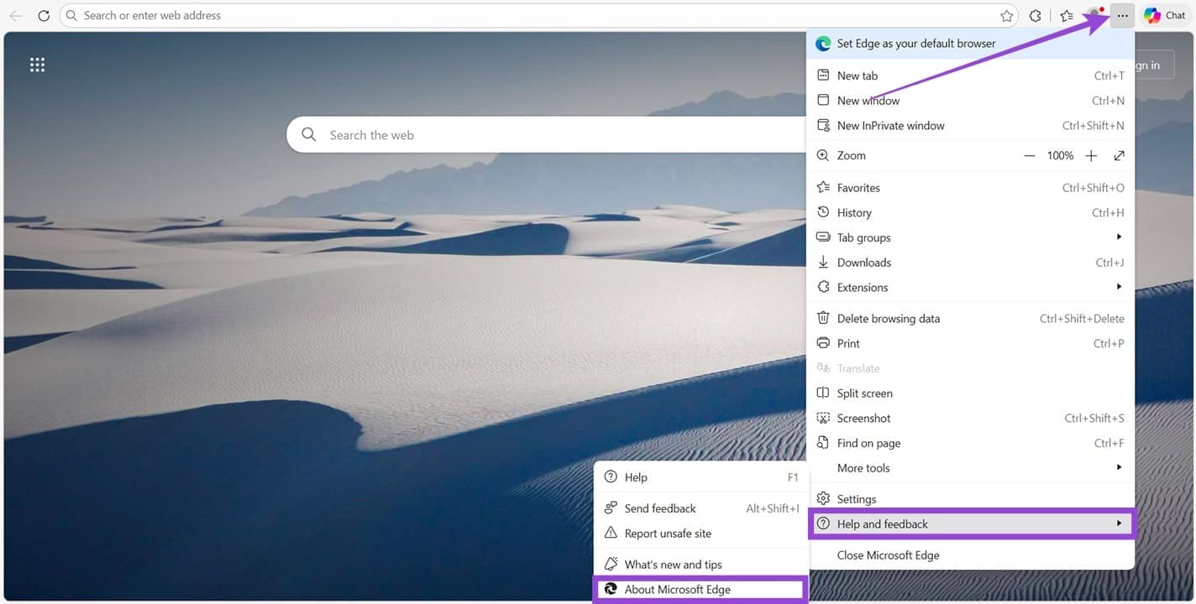Open Settings from the menu
The image size is (1196, 604).
point(856,499)
